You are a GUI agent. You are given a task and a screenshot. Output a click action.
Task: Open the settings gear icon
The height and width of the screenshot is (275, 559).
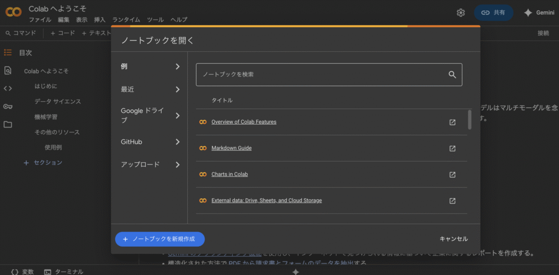tap(461, 13)
